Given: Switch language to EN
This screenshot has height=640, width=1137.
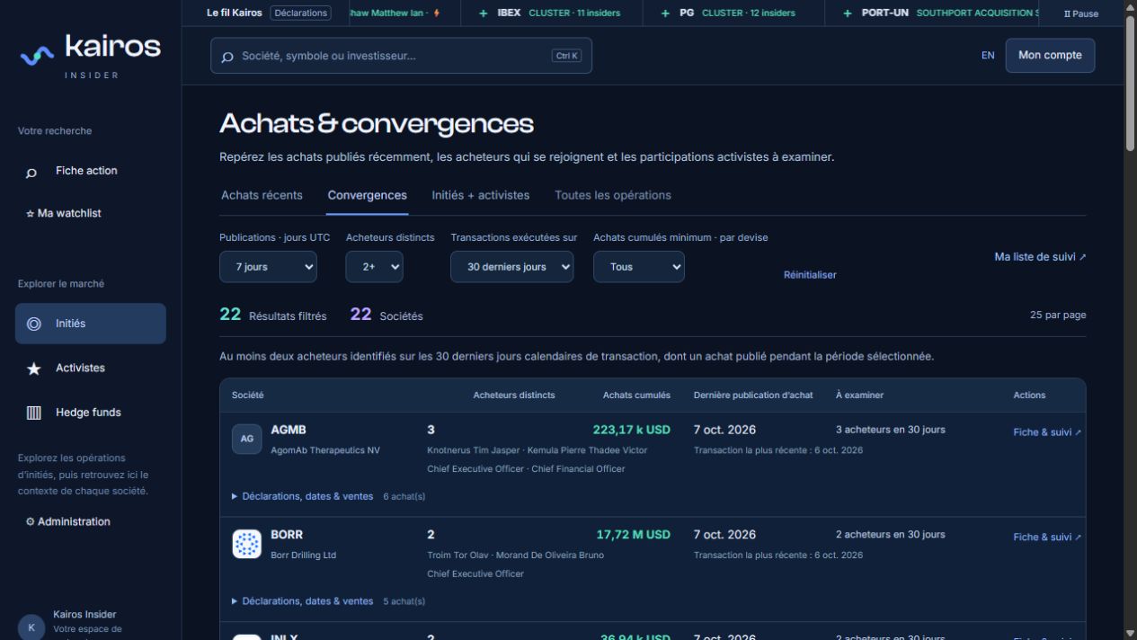Looking at the screenshot, I should coord(988,55).
